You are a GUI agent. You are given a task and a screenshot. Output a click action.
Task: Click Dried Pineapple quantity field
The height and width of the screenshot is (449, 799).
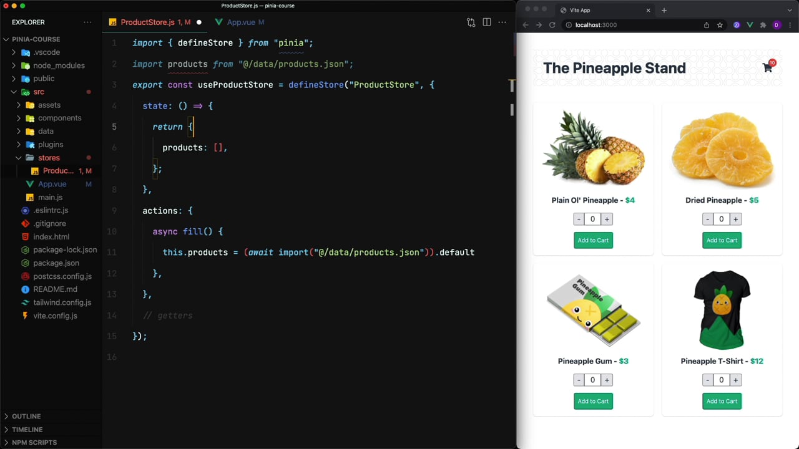(721, 219)
